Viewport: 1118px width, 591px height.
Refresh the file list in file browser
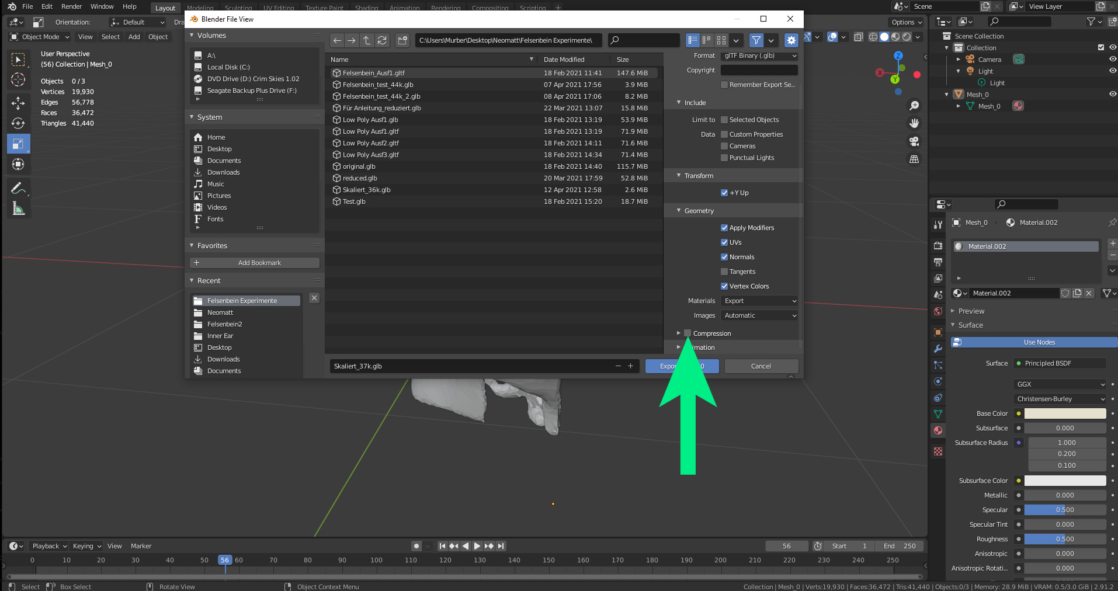pyautogui.click(x=382, y=40)
